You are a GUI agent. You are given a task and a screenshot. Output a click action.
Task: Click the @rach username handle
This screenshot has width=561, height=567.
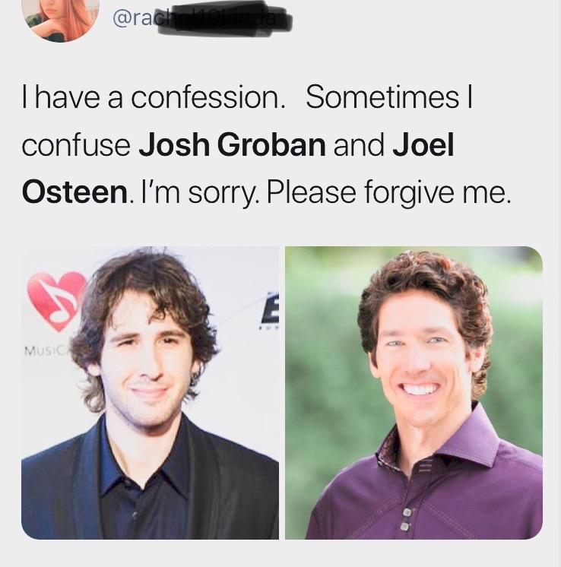click(x=201, y=18)
